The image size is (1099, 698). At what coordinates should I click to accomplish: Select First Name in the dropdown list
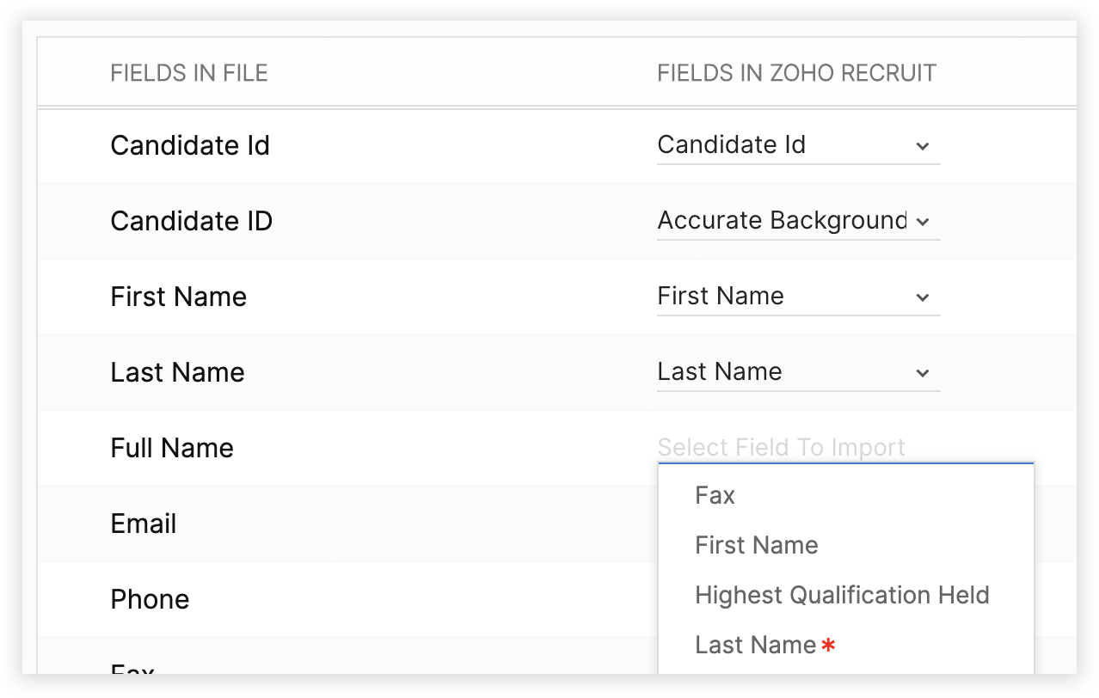click(756, 545)
